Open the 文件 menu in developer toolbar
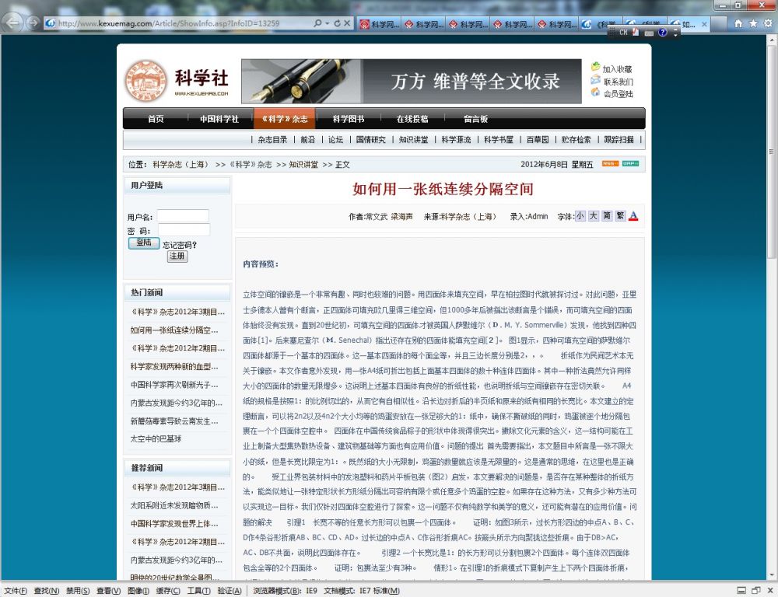The height and width of the screenshot is (597, 778). click(x=16, y=591)
